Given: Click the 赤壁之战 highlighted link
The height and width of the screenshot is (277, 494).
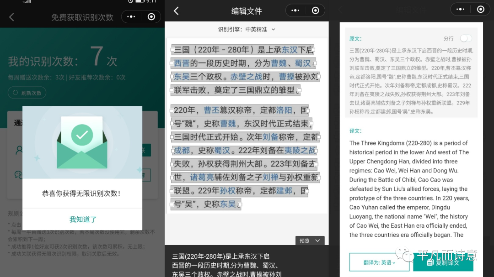Looking at the screenshot, I should coord(246,76).
